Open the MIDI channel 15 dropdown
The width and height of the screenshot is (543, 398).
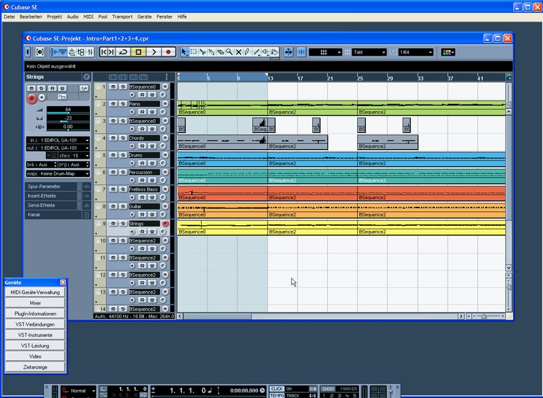(74, 156)
